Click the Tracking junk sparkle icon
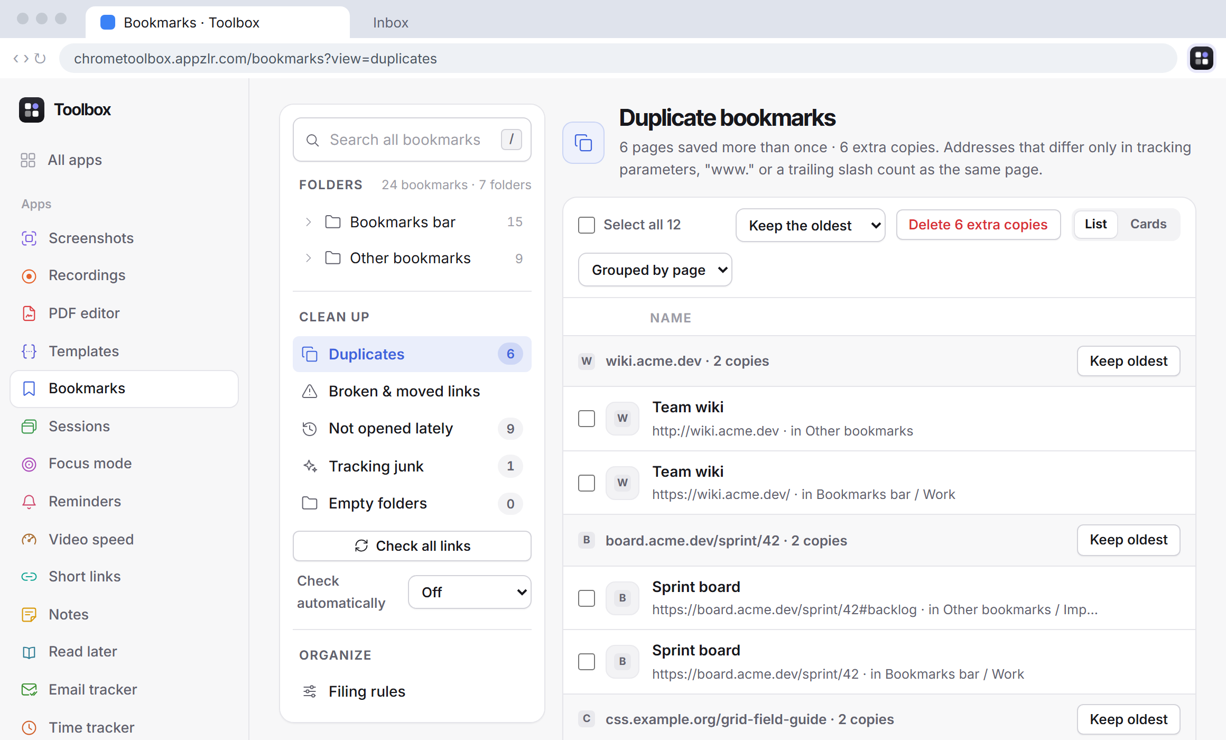This screenshot has width=1226, height=740. coord(310,466)
